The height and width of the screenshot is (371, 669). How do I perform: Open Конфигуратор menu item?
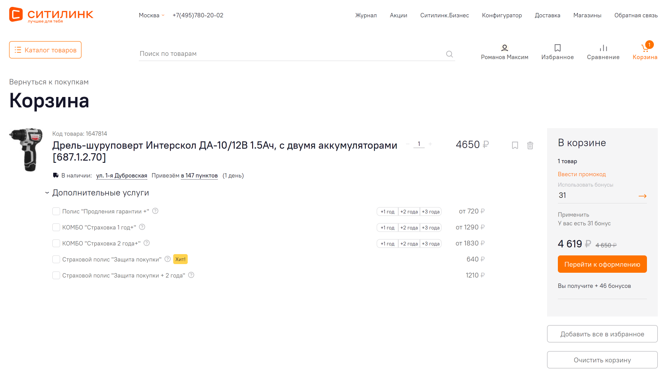pos(502,15)
